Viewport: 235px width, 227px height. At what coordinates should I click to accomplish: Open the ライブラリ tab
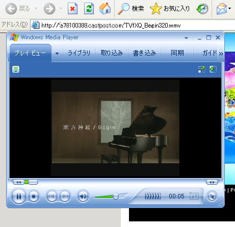pyautogui.click(x=79, y=53)
